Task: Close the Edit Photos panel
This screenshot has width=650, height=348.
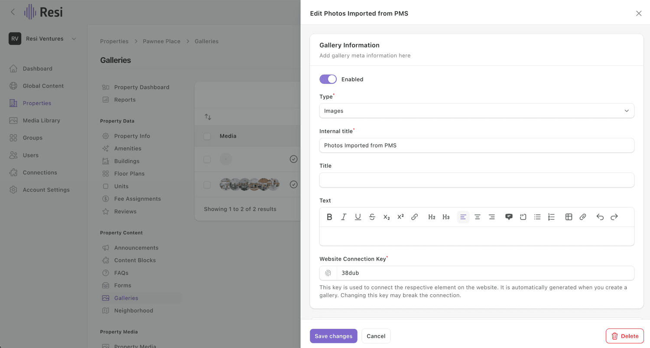Action: [x=639, y=13]
